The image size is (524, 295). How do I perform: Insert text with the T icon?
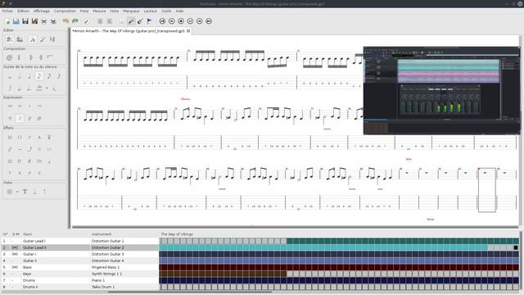point(25,192)
